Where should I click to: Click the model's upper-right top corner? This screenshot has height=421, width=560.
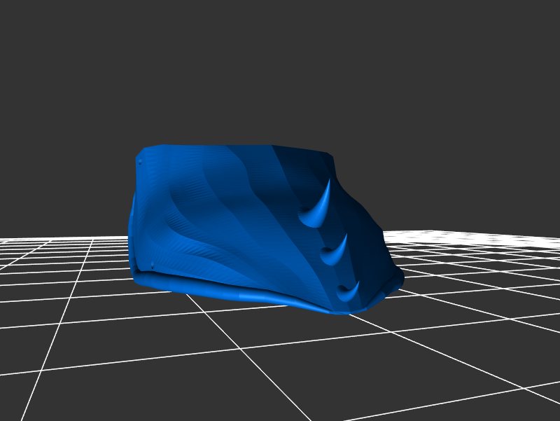(328, 156)
